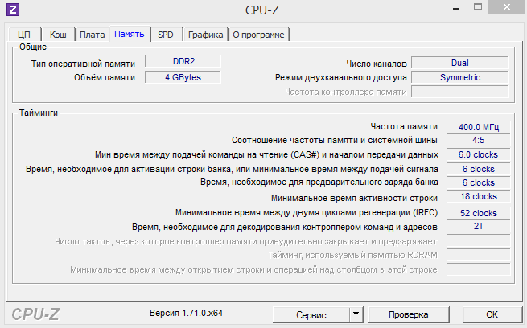
Task: Click the 4 GBytes memory size field
Action: tap(183, 77)
